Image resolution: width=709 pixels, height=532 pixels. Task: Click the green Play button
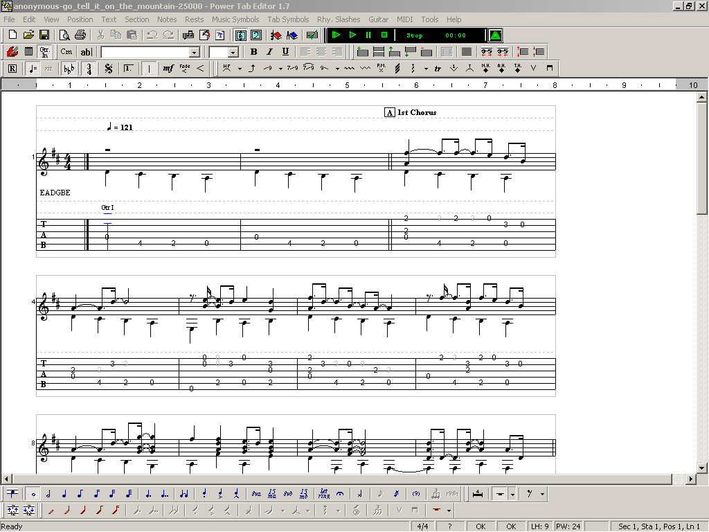tap(352, 35)
